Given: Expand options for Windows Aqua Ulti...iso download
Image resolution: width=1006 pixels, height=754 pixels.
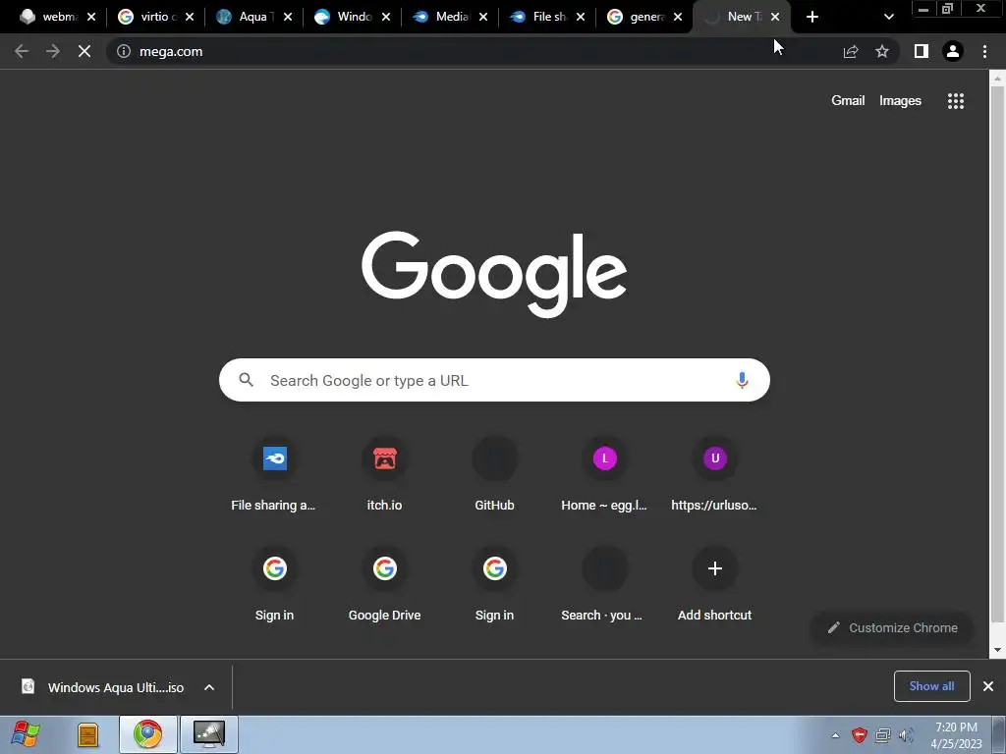Looking at the screenshot, I should [209, 687].
